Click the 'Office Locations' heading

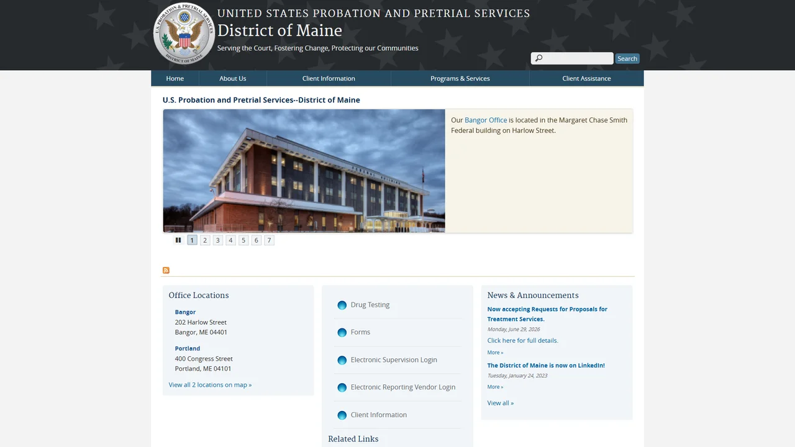click(199, 296)
